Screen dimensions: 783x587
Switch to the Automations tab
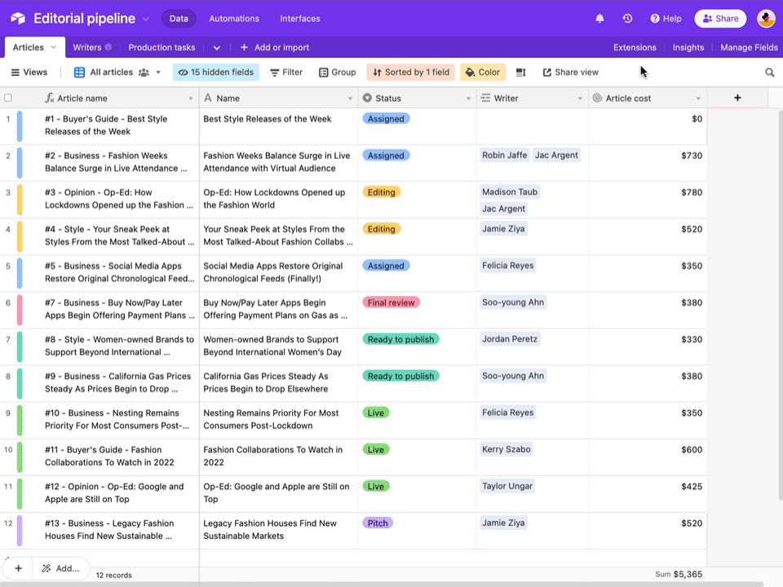[x=234, y=19]
